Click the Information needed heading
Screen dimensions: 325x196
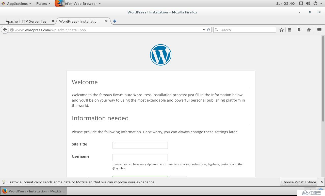point(100,118)
